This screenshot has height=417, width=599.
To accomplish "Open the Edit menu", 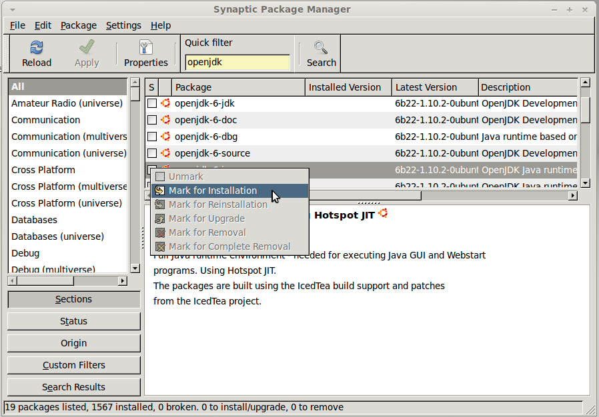I will tap(43, 25).
